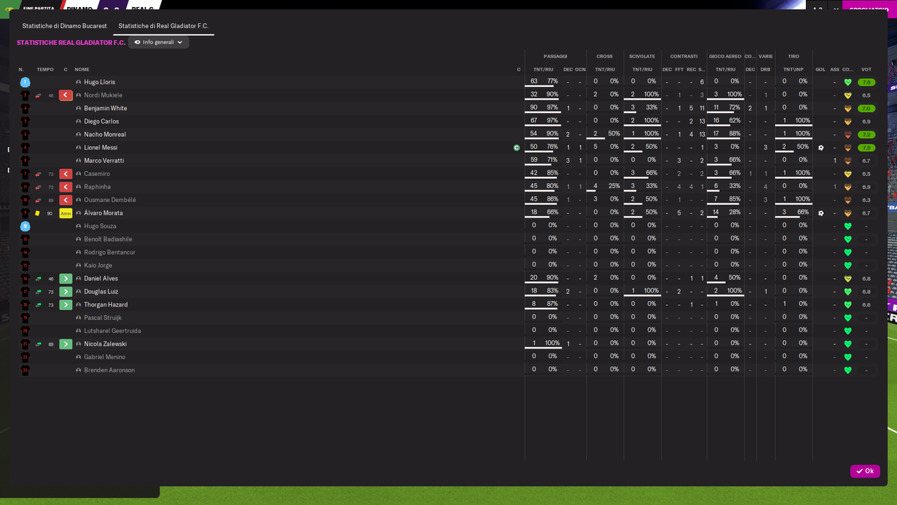897x505 pixels.
Task: Sort by the VOT rating column header
Action: [x=866, y=69]
